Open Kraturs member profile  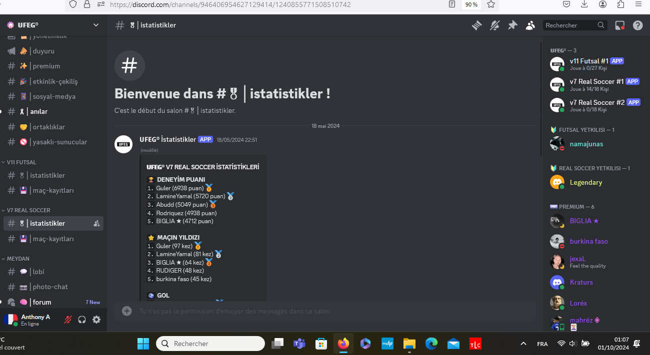(594, 282)
